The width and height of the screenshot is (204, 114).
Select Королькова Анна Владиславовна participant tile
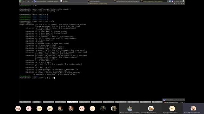(129, 109)
